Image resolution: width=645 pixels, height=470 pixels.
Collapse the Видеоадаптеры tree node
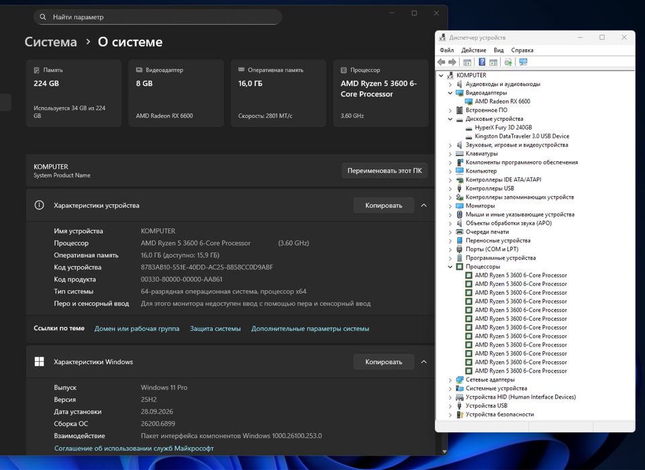click(450, 93)
